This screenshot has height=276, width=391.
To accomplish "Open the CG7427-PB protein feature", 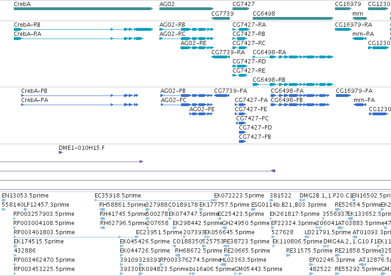I will coord(243,141).
